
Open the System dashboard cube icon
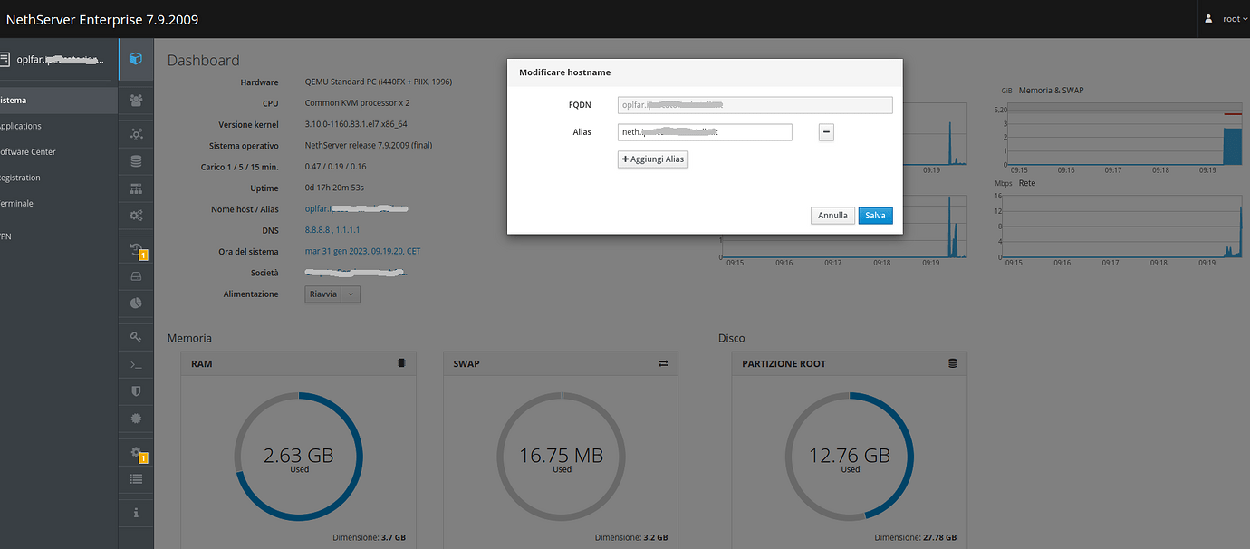(x=136, y=59)
